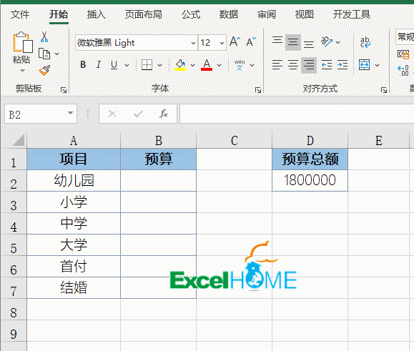Increase font size with large A icon
Viewport: 414px width, 351px height.
point(235,42)
